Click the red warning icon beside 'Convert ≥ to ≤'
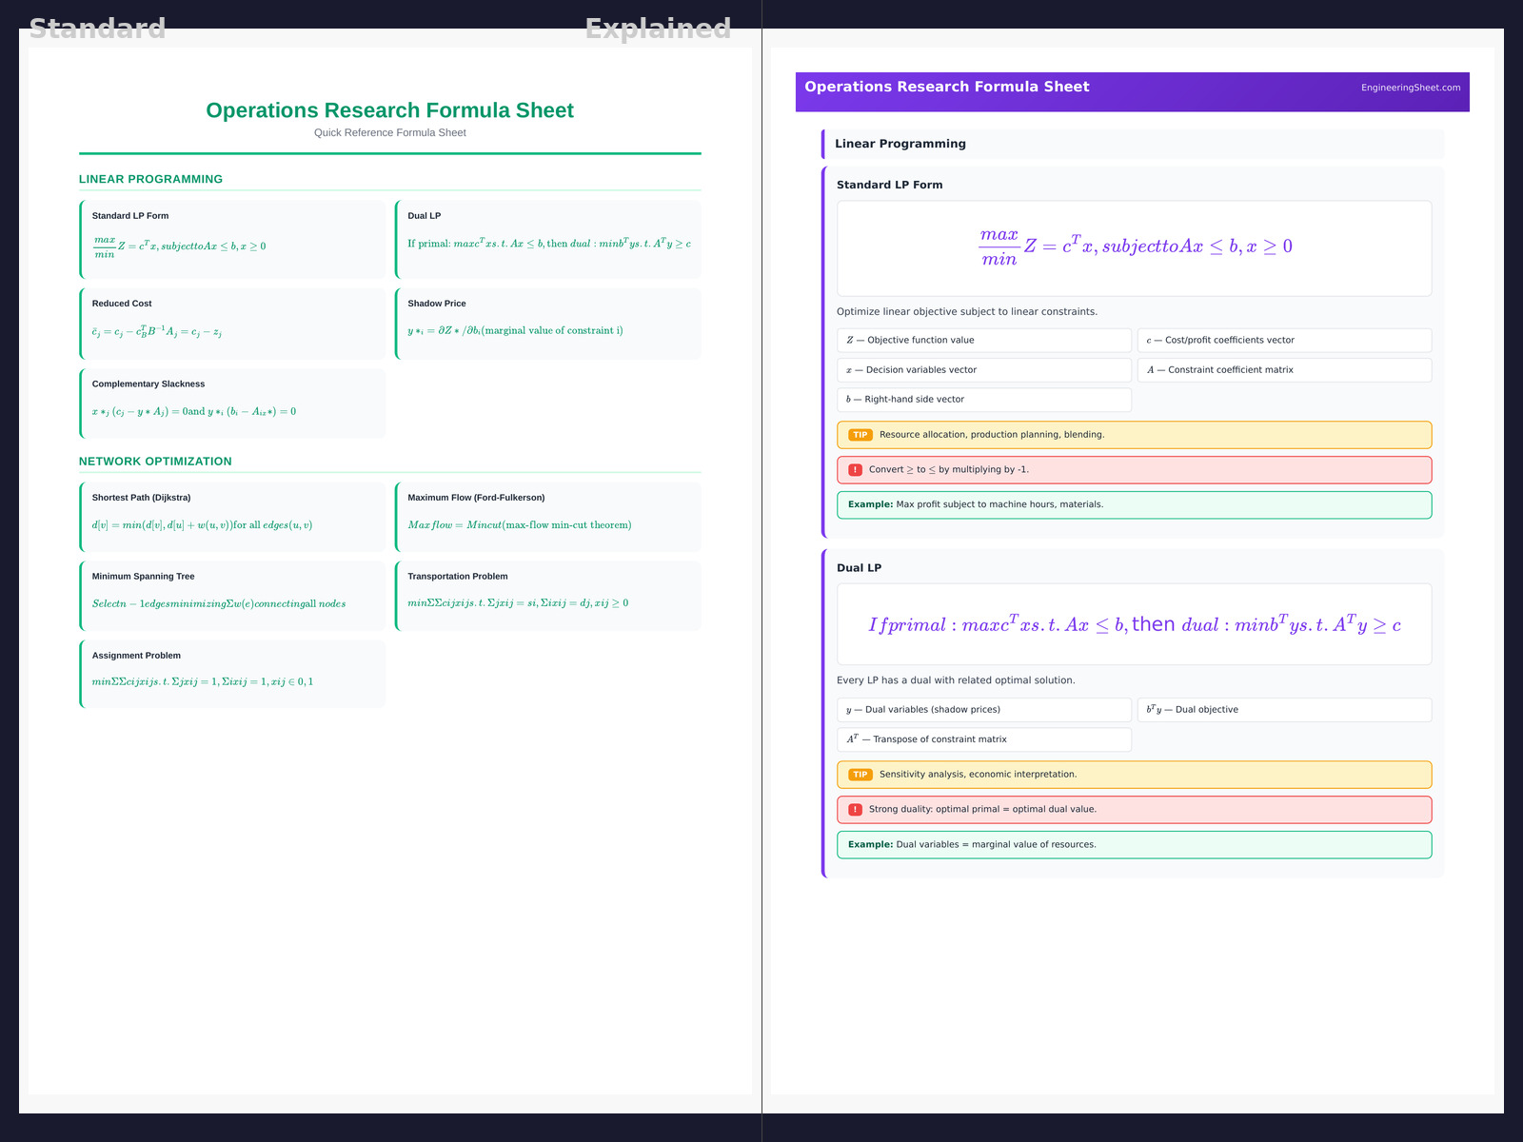Image resolution: width=1523 pixels, height=1142 pixels. tap(855, 470)
